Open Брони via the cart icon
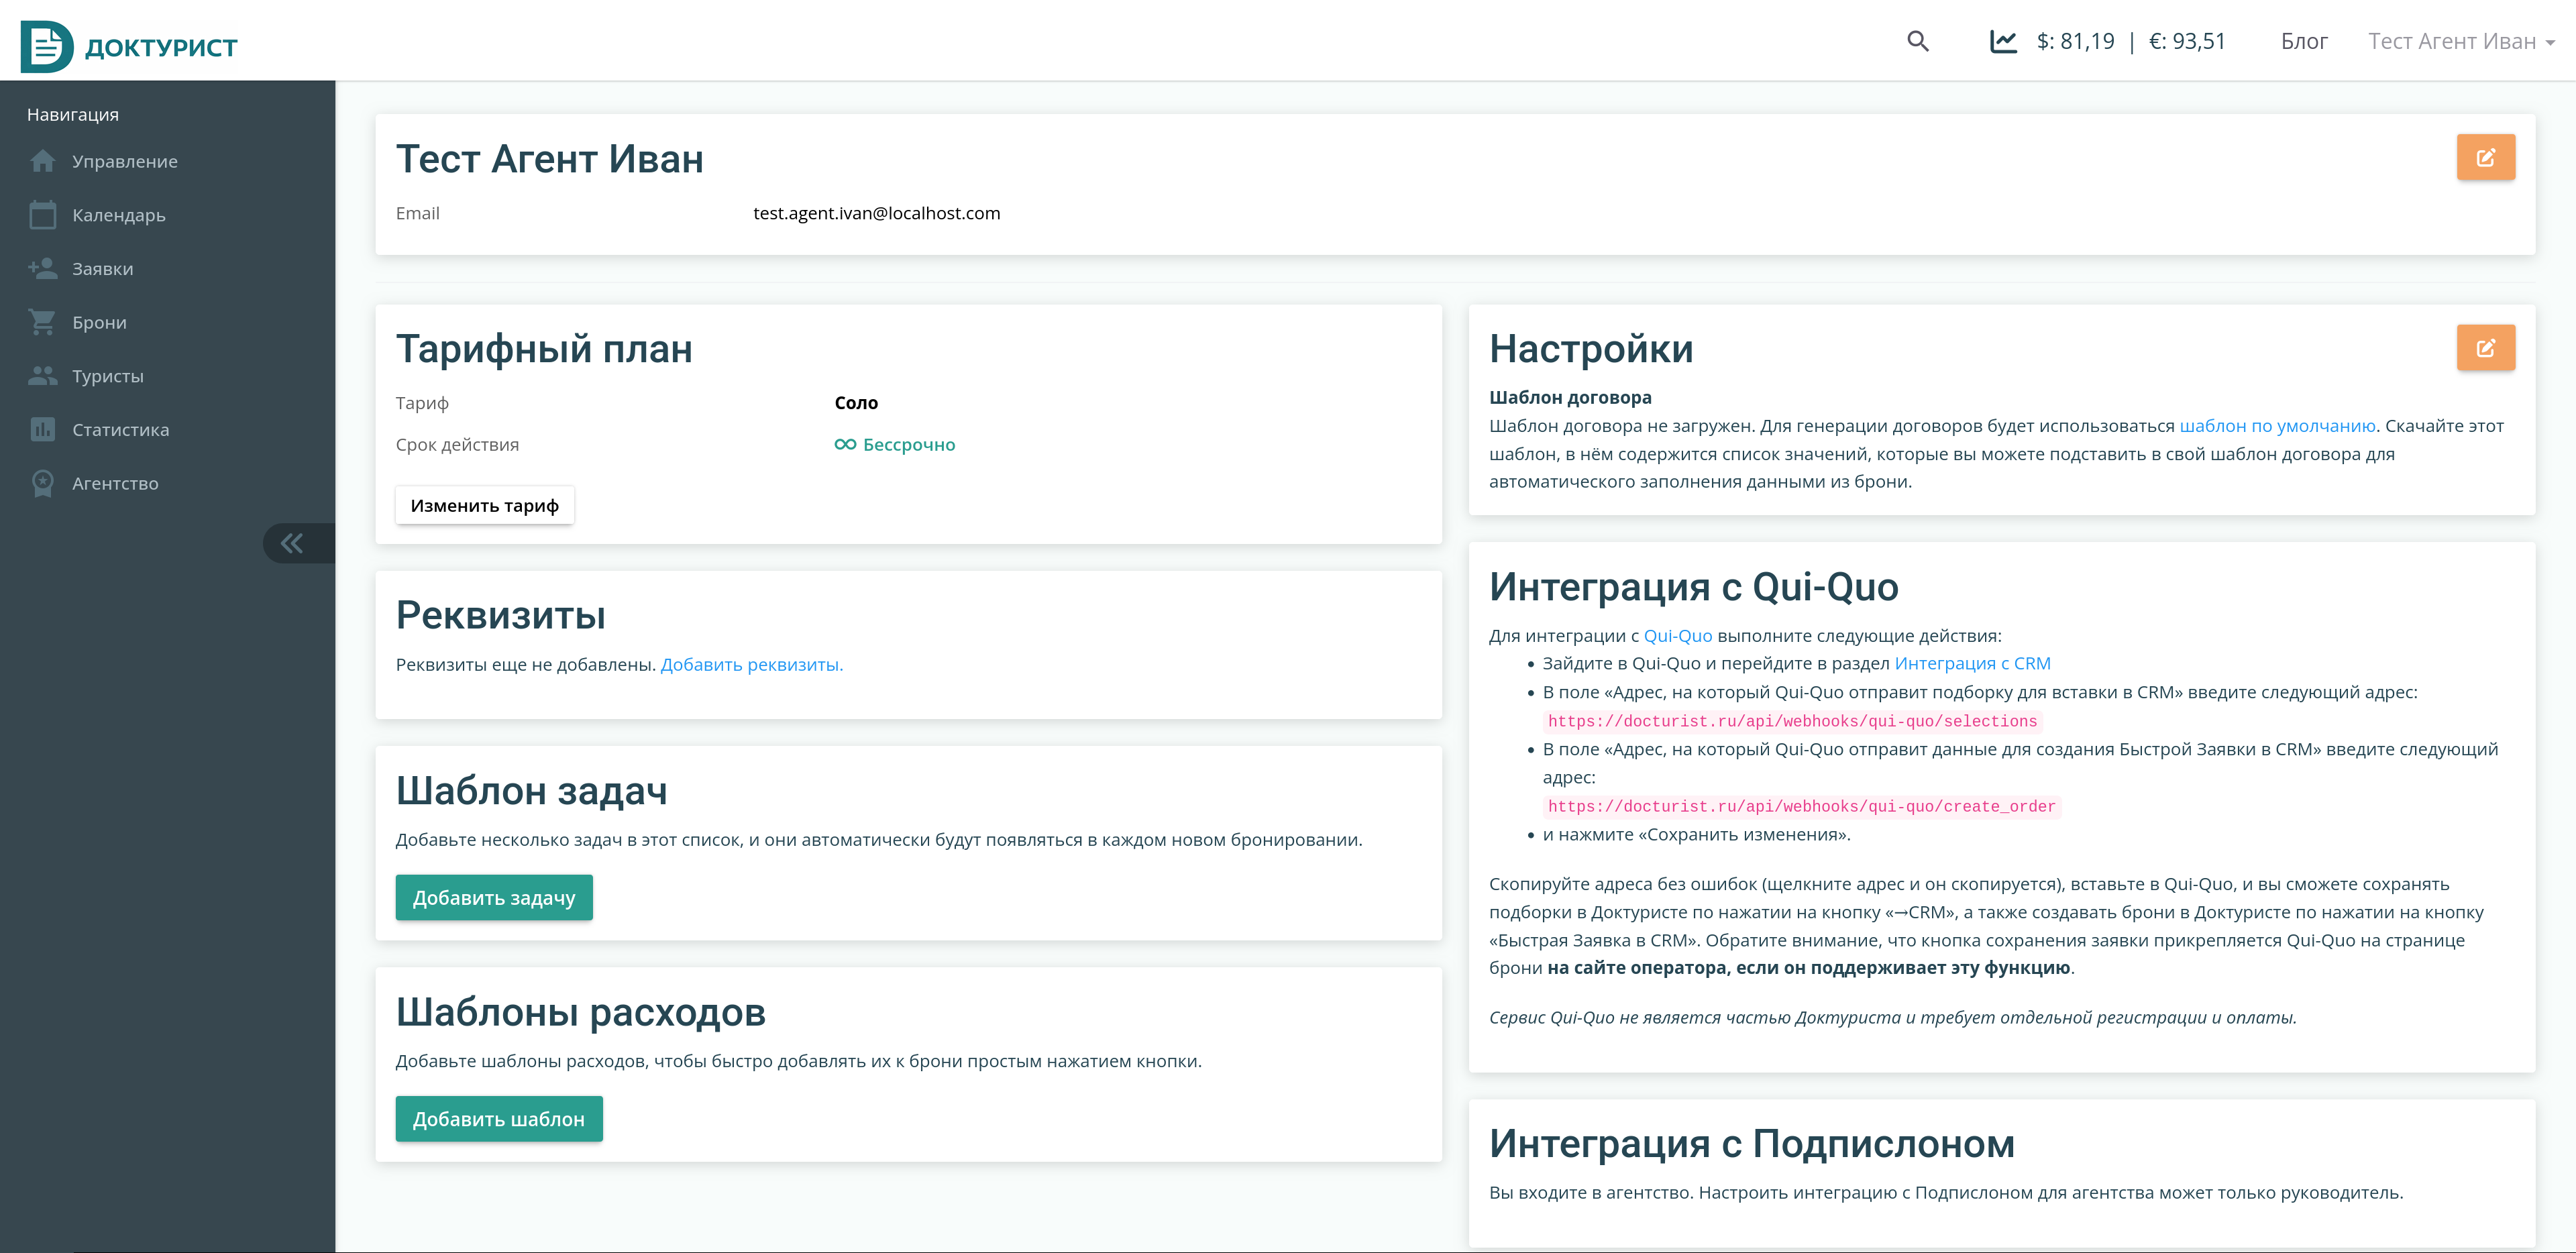 [x=42, y=322]
